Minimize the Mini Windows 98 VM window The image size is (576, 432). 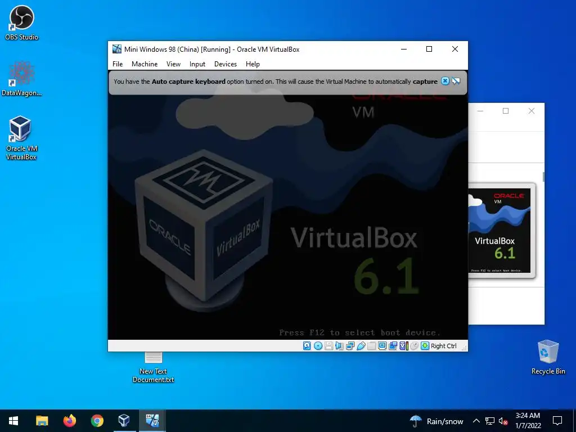tap(404, 49)
